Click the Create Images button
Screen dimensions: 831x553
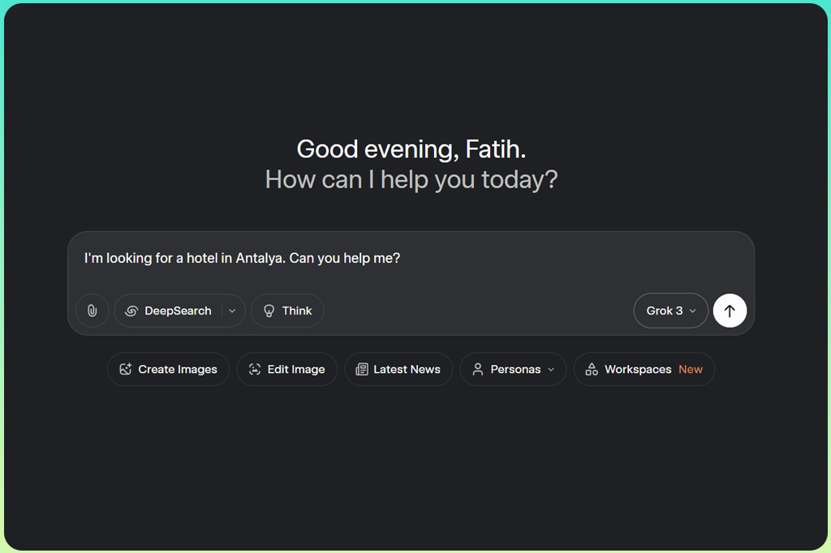coord(169,369)
